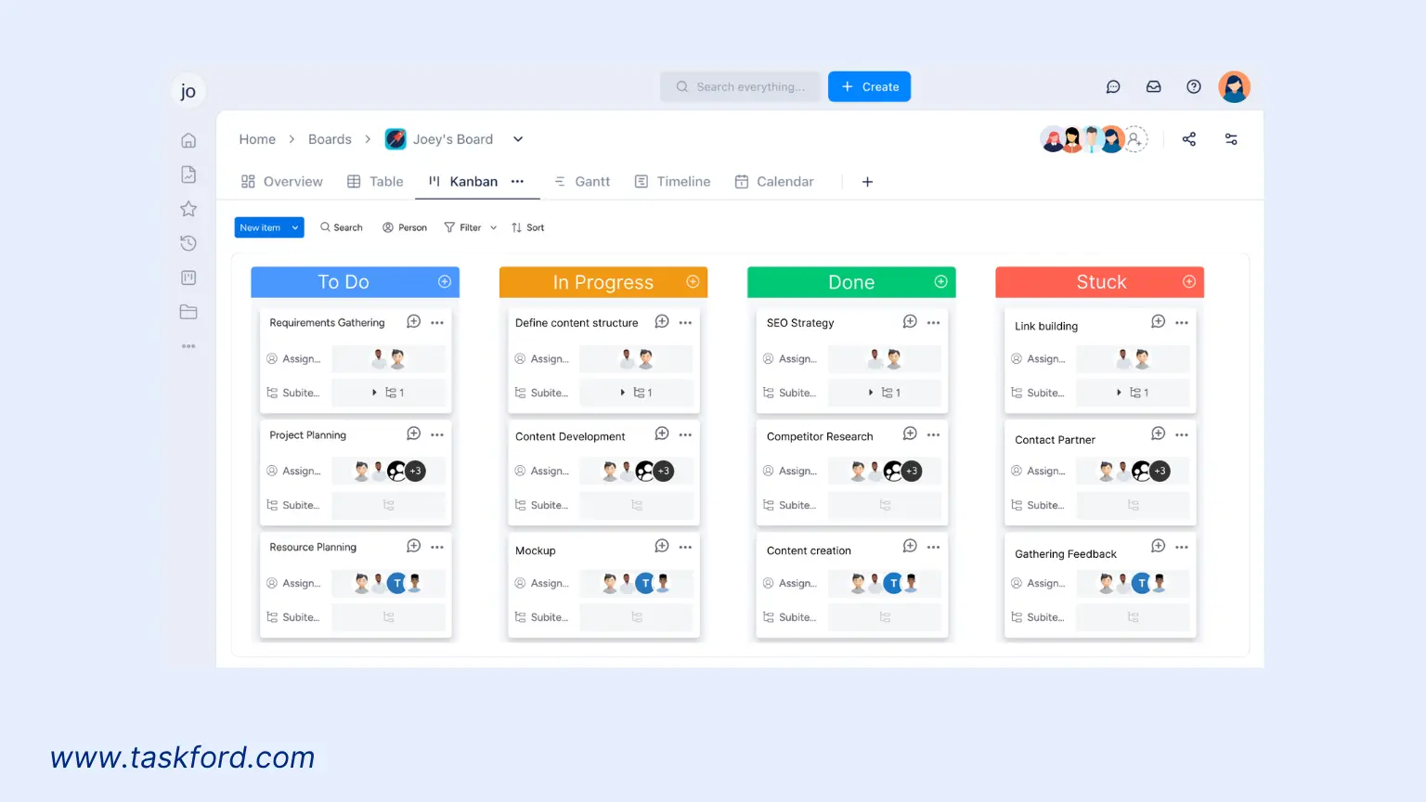Expand subitems on Requirements Gathering card
This screenshot has height=802, width=1426.
pyautogui.click(x=374, y=393)
